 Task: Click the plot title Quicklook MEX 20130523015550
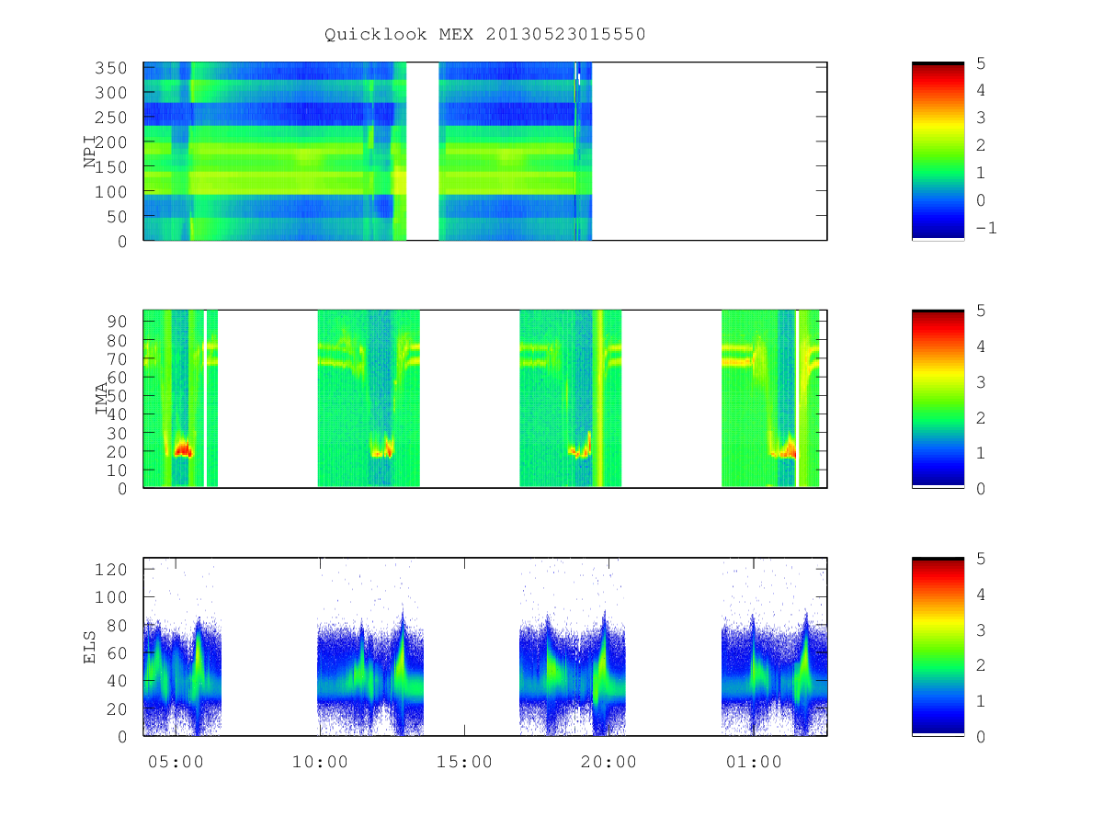click(x=485, y=35)
